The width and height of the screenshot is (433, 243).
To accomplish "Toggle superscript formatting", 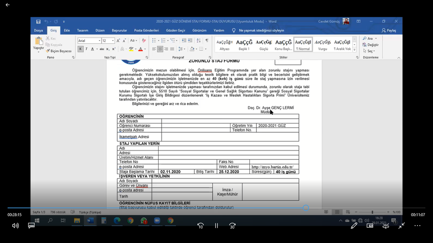I will pos(114,49).
